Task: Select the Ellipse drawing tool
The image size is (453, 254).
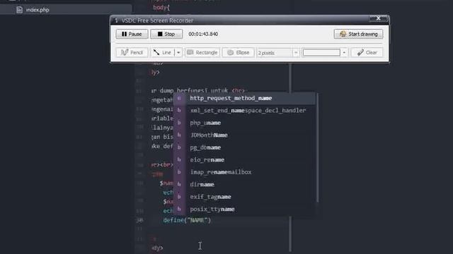Action: [x=239, y=52]
